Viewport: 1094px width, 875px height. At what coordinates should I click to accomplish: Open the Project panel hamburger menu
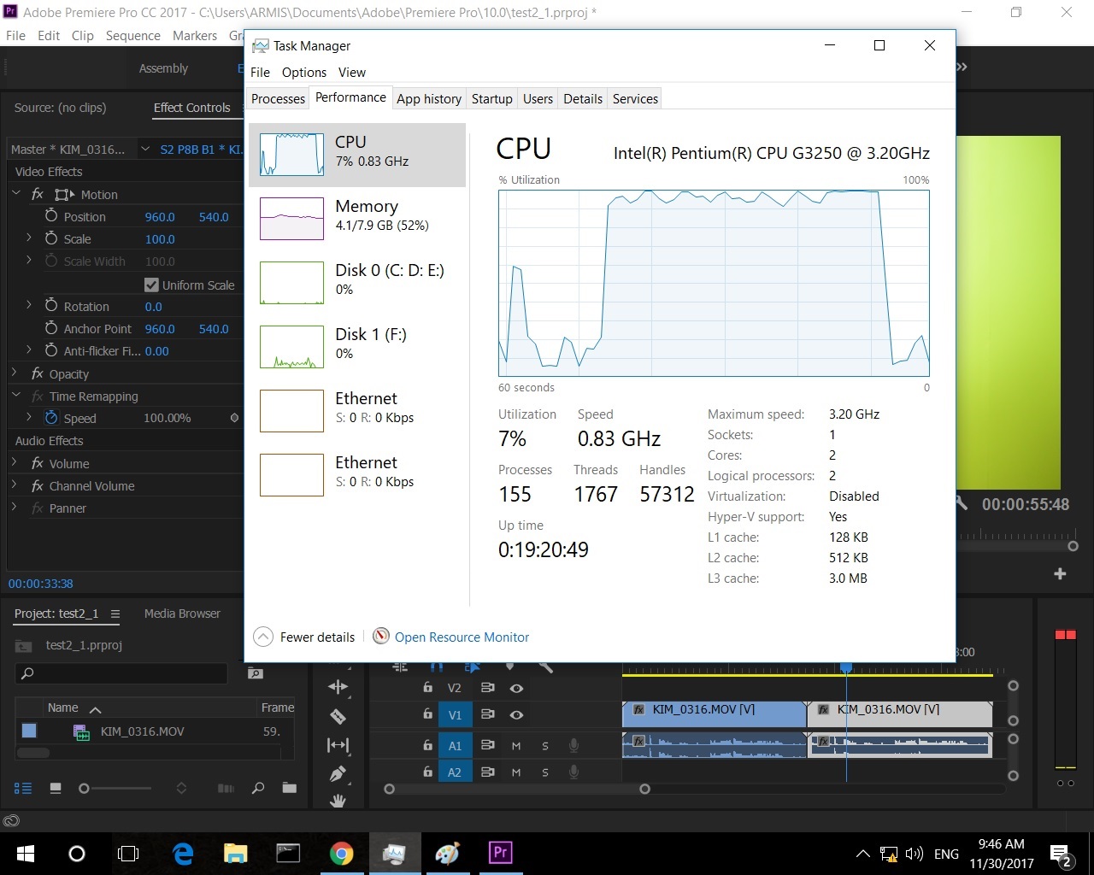[x=115, y=614]
